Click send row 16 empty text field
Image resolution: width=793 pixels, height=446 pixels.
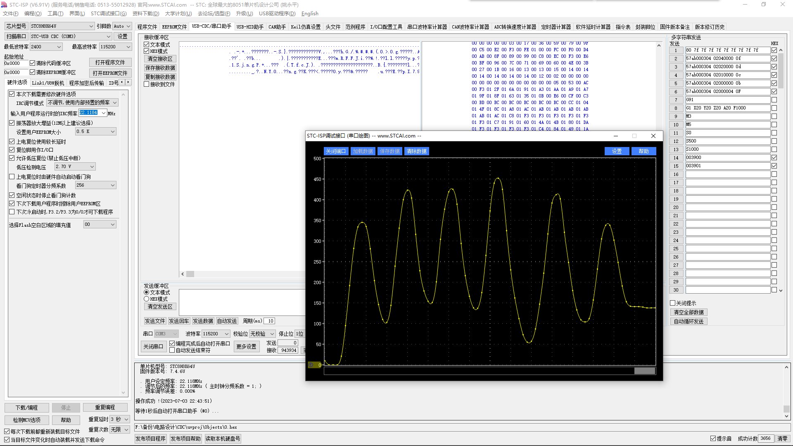[728, 174]
